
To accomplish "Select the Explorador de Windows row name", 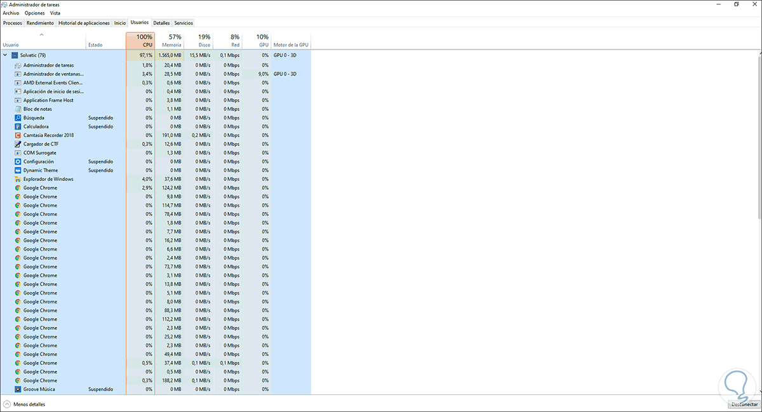I will click(x=48, y=179).
